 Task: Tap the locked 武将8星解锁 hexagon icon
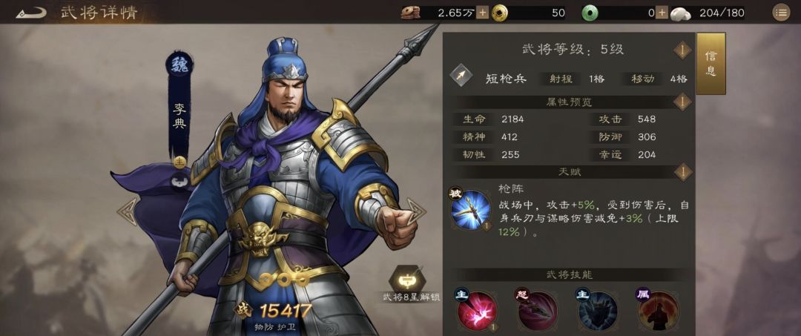[408, 280]
